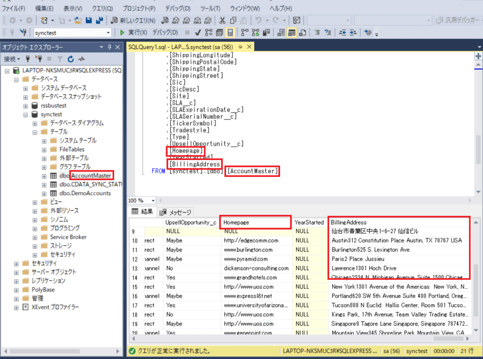Open the クエリ(Q) menu

click(102, 8)
